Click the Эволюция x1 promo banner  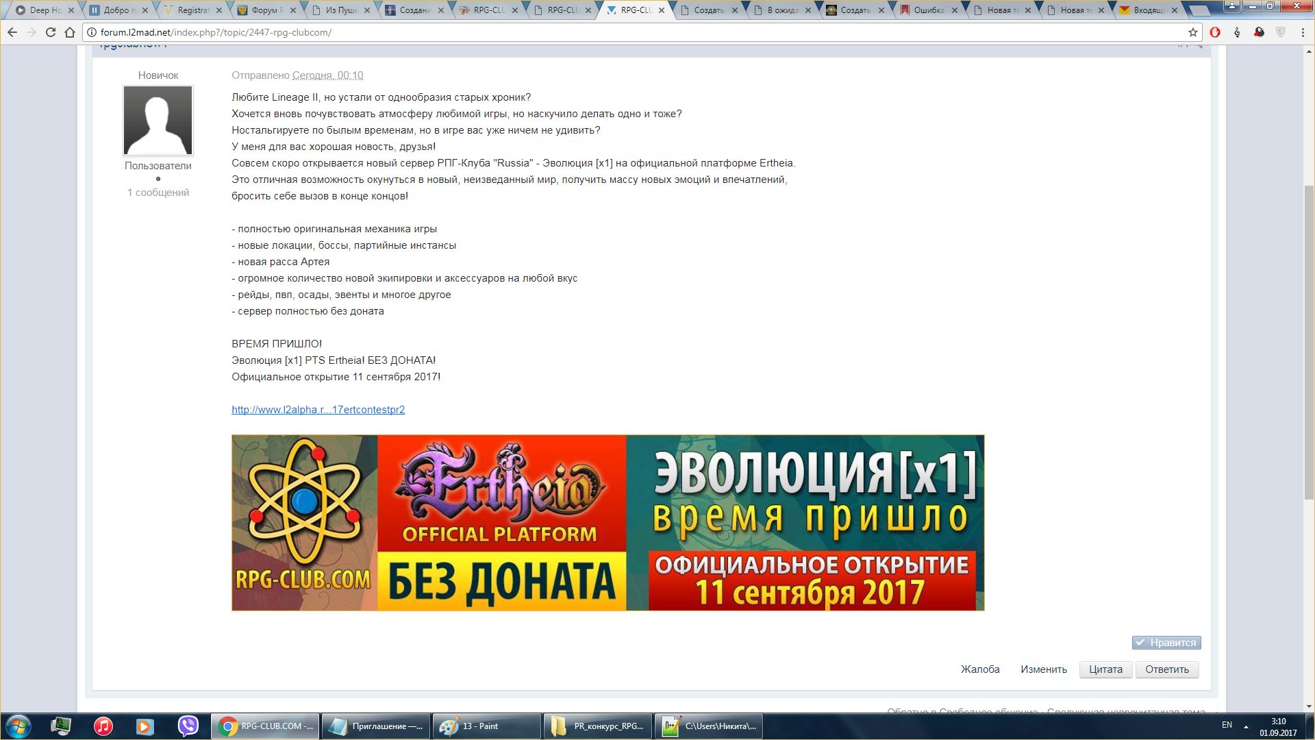pyautogui.click(x=608, y=523)
